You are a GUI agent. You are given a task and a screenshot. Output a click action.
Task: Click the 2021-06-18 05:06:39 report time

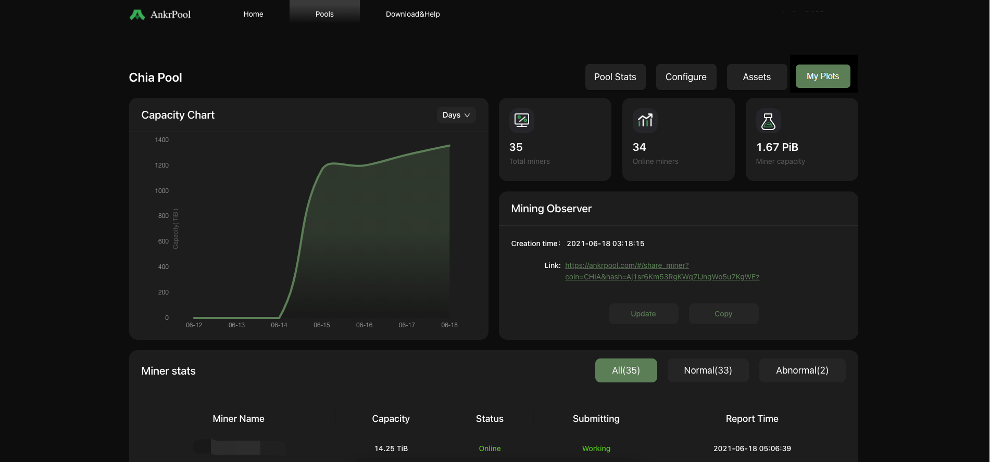tap(752, 448)
